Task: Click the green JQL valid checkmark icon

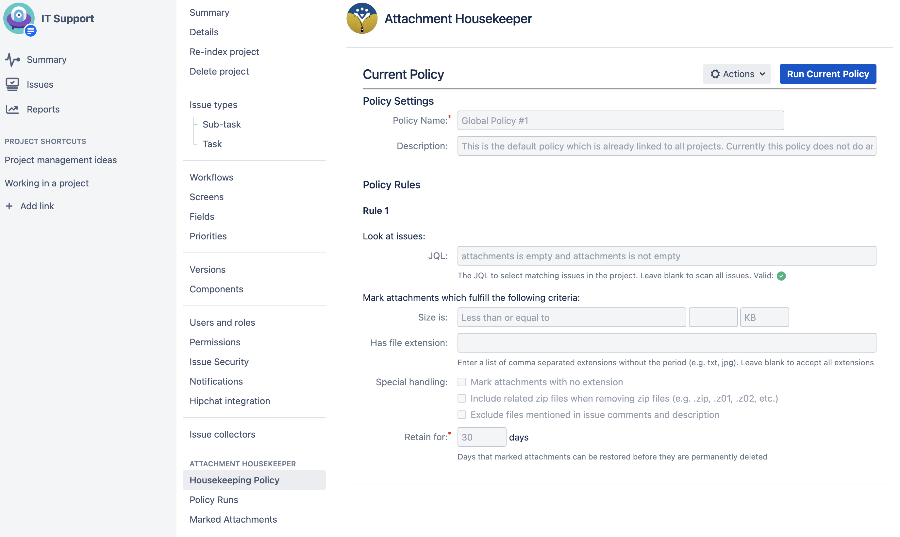Action: click(x=781, y=276)
